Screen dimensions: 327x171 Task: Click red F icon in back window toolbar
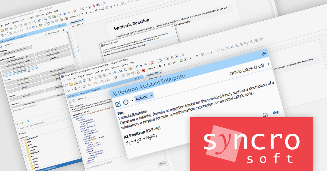pos(67,18)
